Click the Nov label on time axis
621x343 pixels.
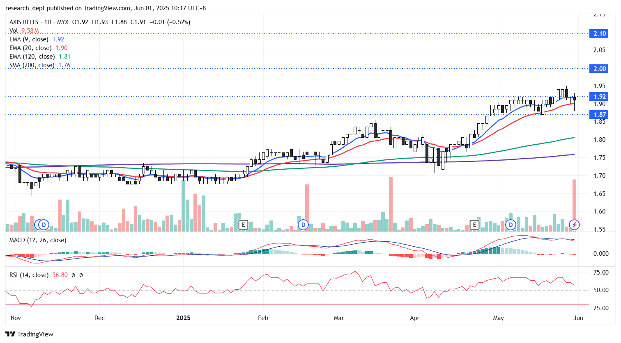[x=16, y=318]
